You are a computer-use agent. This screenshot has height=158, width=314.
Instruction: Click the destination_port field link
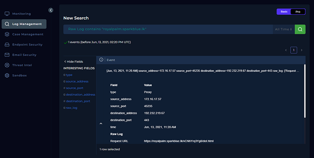(78, 101)
